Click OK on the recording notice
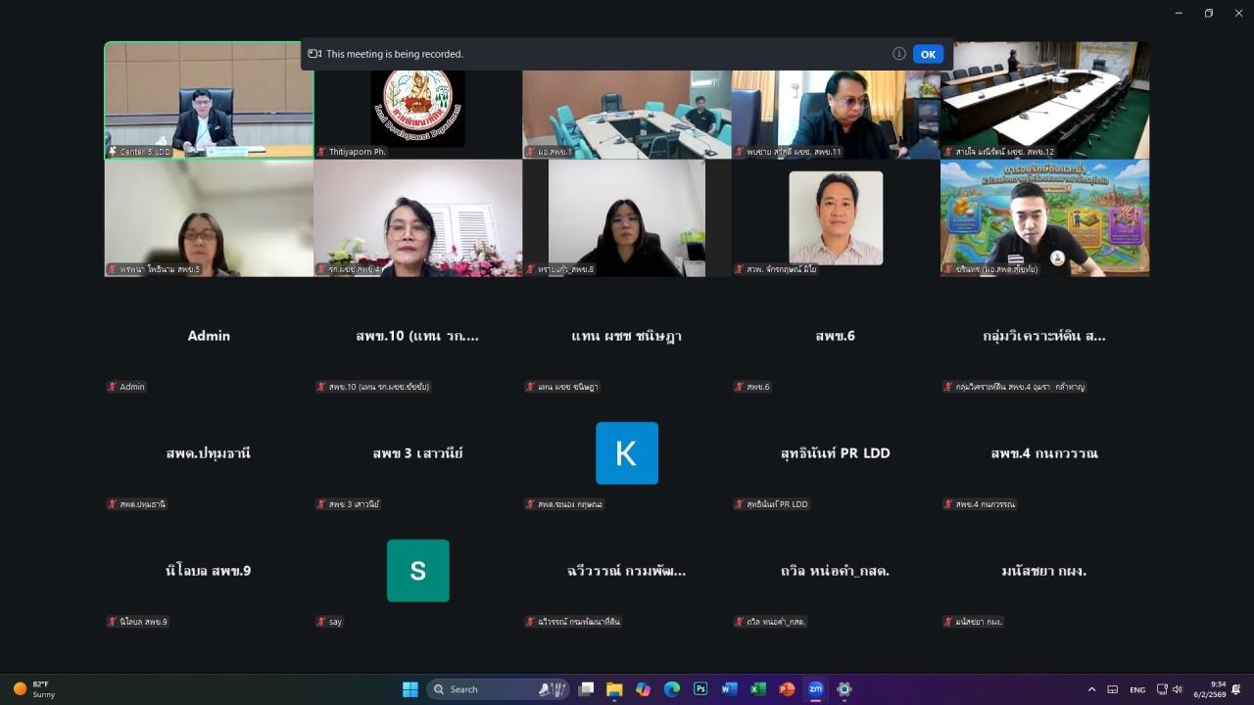 coord(928,54)
